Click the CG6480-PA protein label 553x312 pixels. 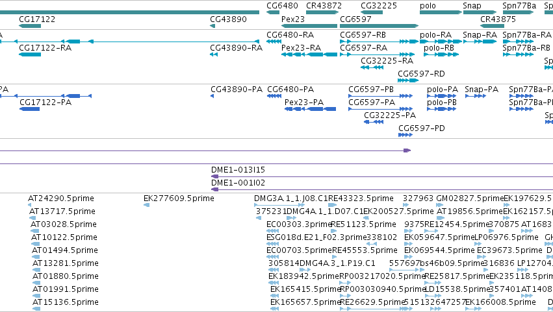pyautogui.click(x=290, y=89)
